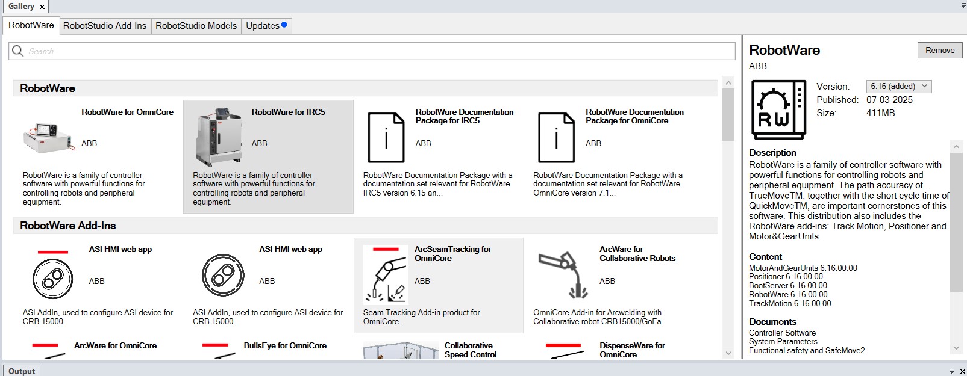Close the Gallery tab
This screenshot has height=376, width=967.
point(42,7)
